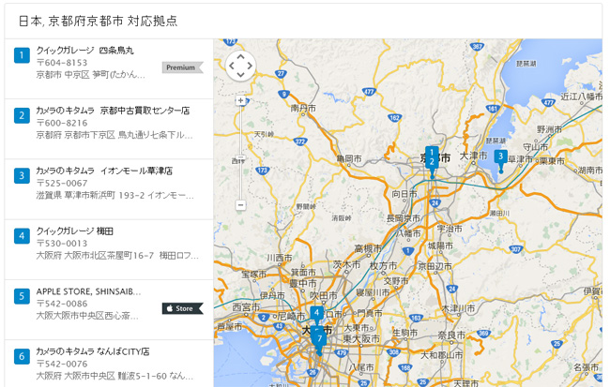Click the 琵琶湖 label at the map top
610x387 pixels.
[x=526, y=64]
